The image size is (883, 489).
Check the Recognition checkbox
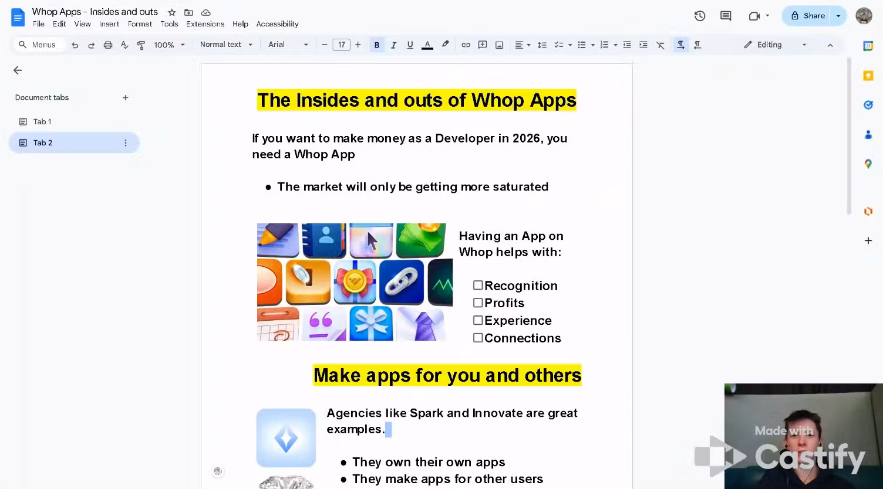tap(478, 285)
